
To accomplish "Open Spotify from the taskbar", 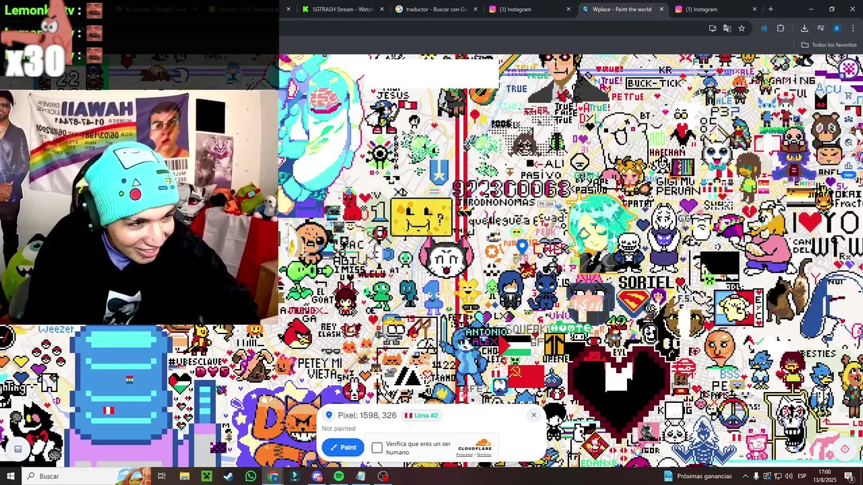I will (338, 476).
